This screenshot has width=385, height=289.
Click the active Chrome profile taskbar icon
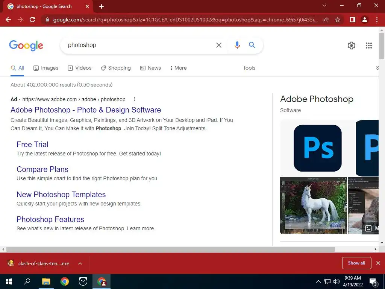click(x=102, y=281)
